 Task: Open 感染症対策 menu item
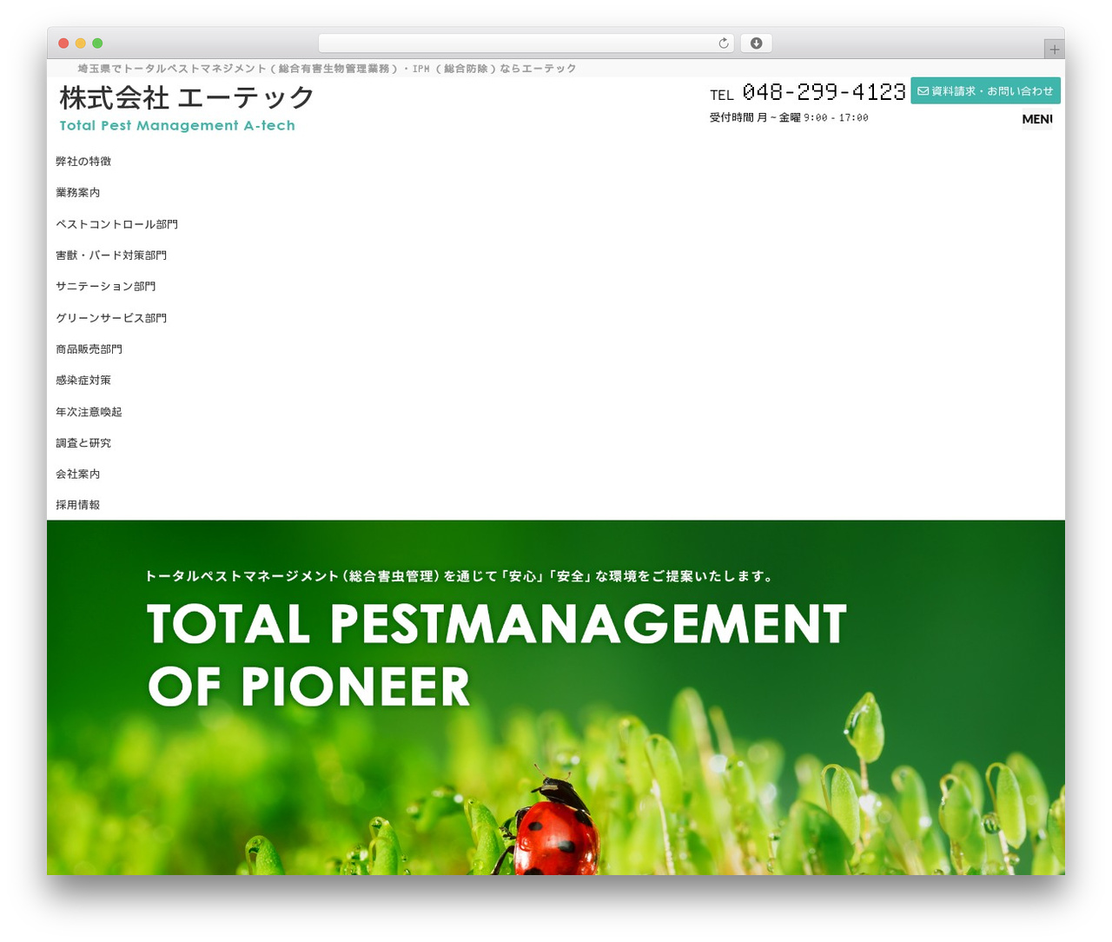click(x=83, y=381)
